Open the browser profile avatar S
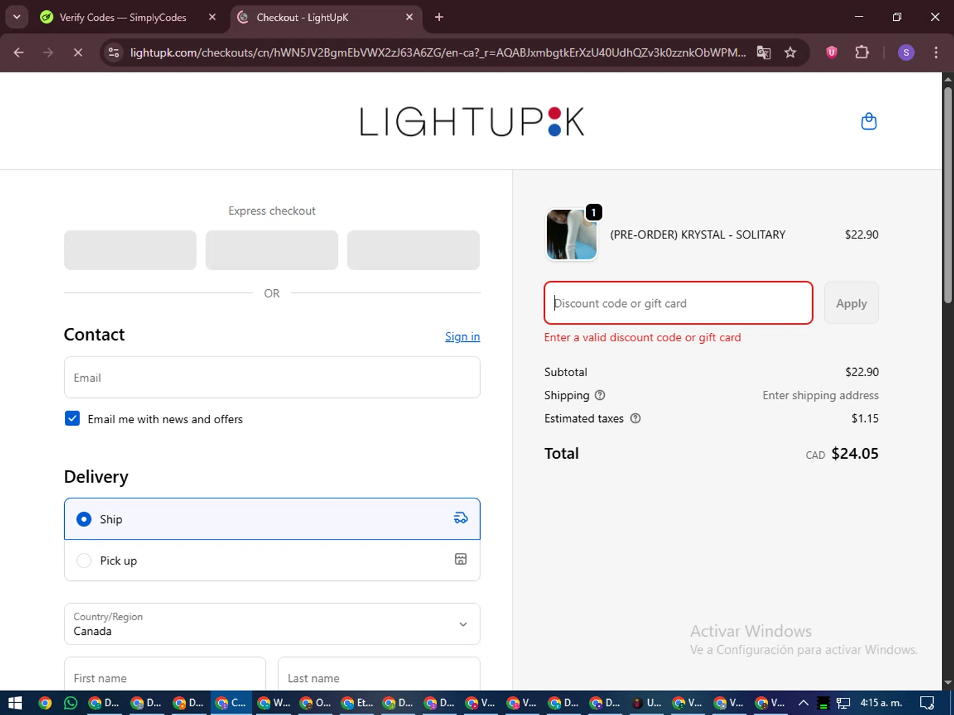The height and width of the screenshot is (715, 954). (x=906, y=52)
